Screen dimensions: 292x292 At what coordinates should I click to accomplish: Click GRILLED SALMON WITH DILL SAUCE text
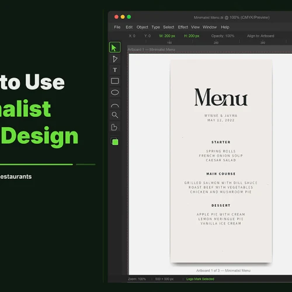click(221, 183)
